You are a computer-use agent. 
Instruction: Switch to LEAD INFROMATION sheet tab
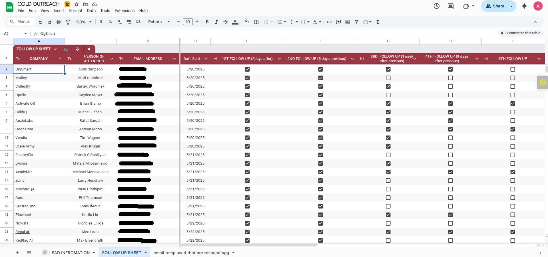69,253
